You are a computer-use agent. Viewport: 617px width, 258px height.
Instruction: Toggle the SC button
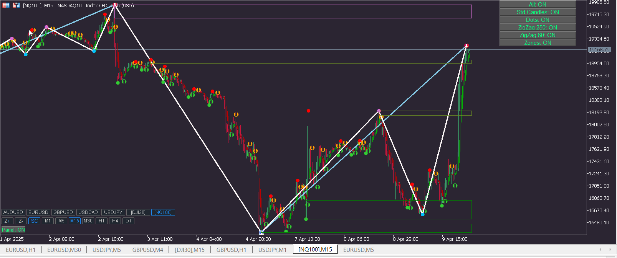point(35,221)
